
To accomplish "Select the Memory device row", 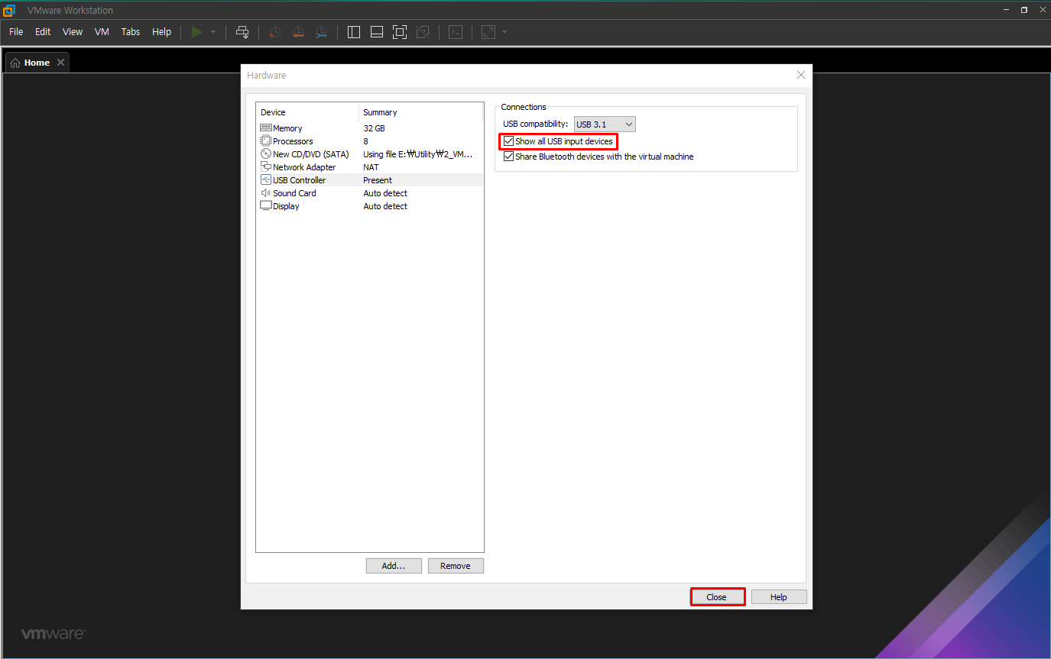I will click(x=370, y=128).
